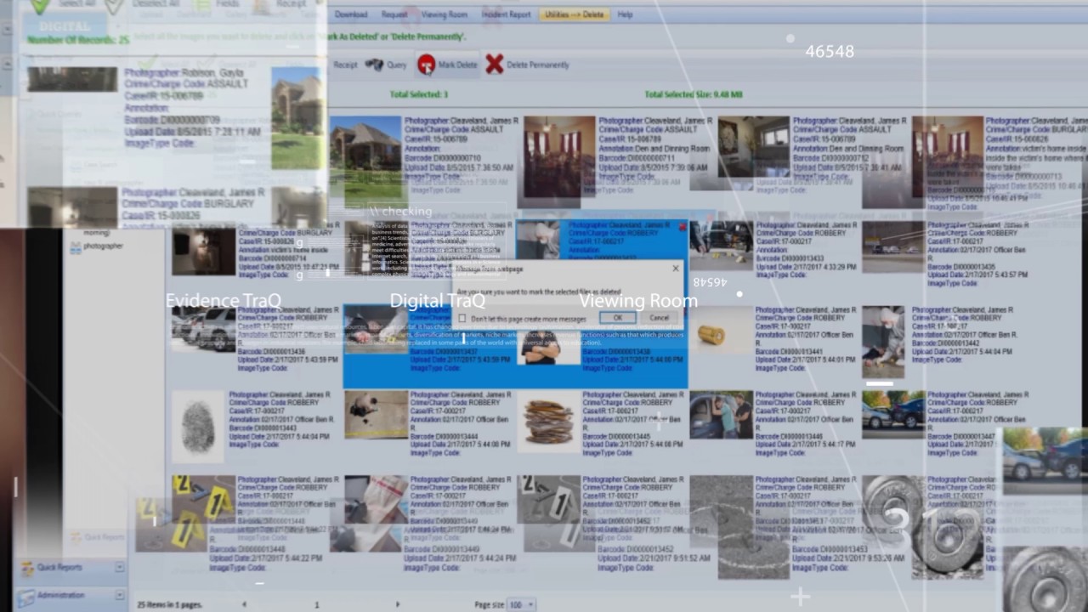This screenshot has width=1088, height=612.
Task: Click the Administration section label
Action: click(x=60, y=595)
